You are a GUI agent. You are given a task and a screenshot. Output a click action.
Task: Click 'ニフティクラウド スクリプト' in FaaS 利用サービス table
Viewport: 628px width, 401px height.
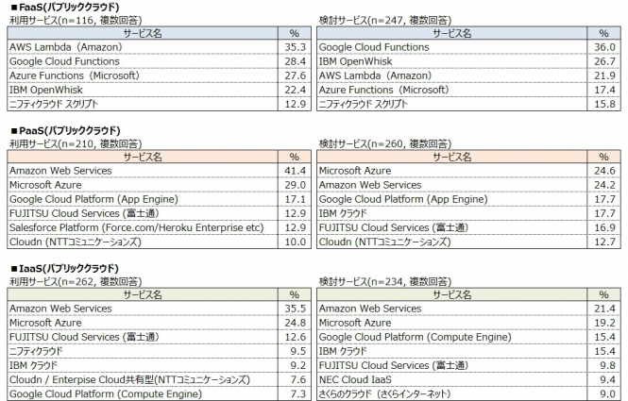coord(54,104)
